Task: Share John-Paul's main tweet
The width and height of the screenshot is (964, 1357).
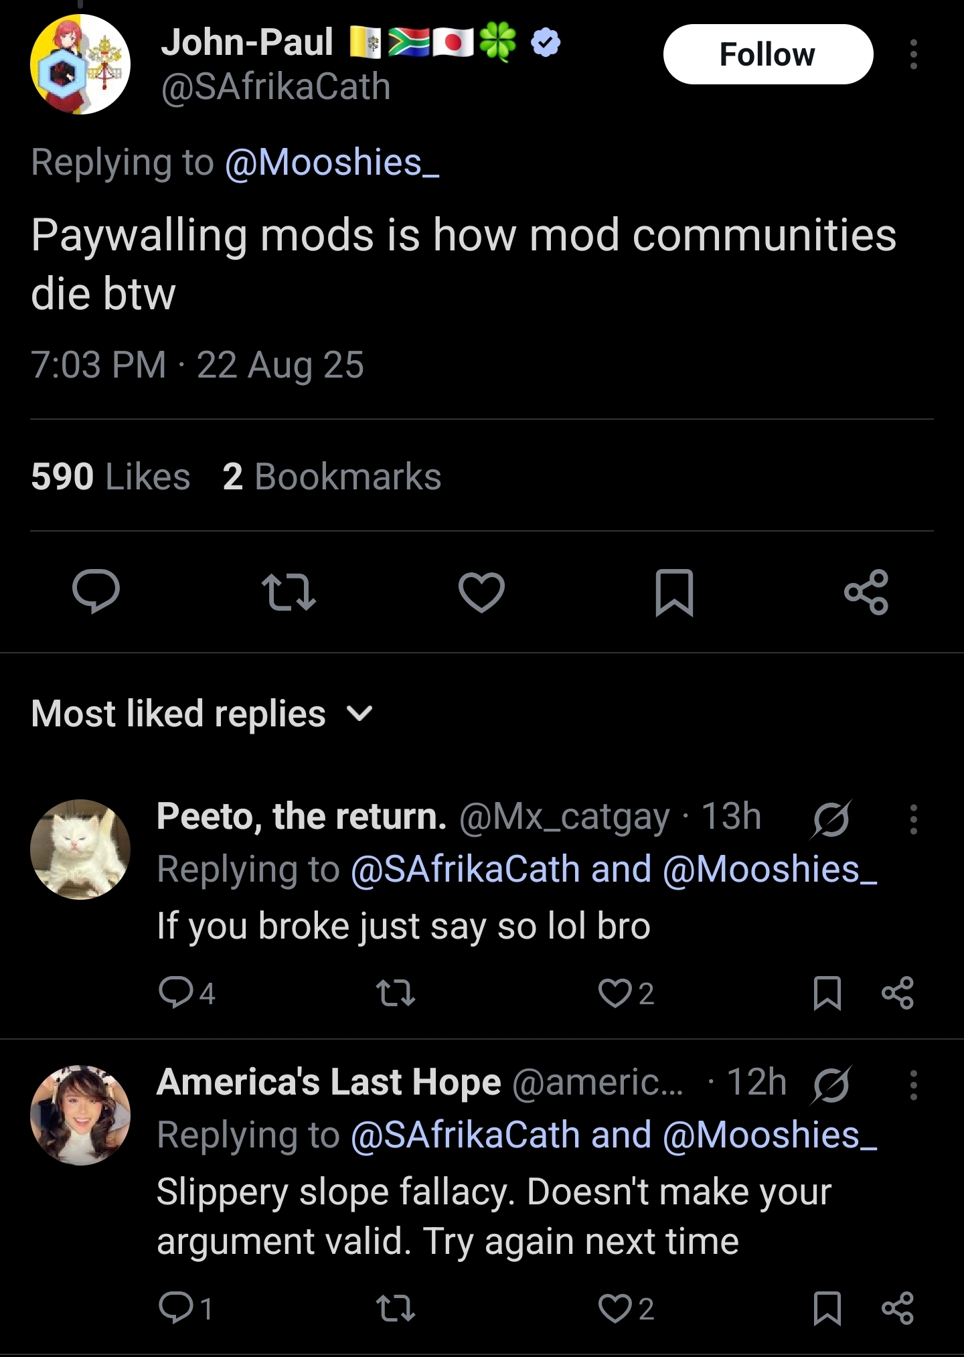Action: point(866,592)
